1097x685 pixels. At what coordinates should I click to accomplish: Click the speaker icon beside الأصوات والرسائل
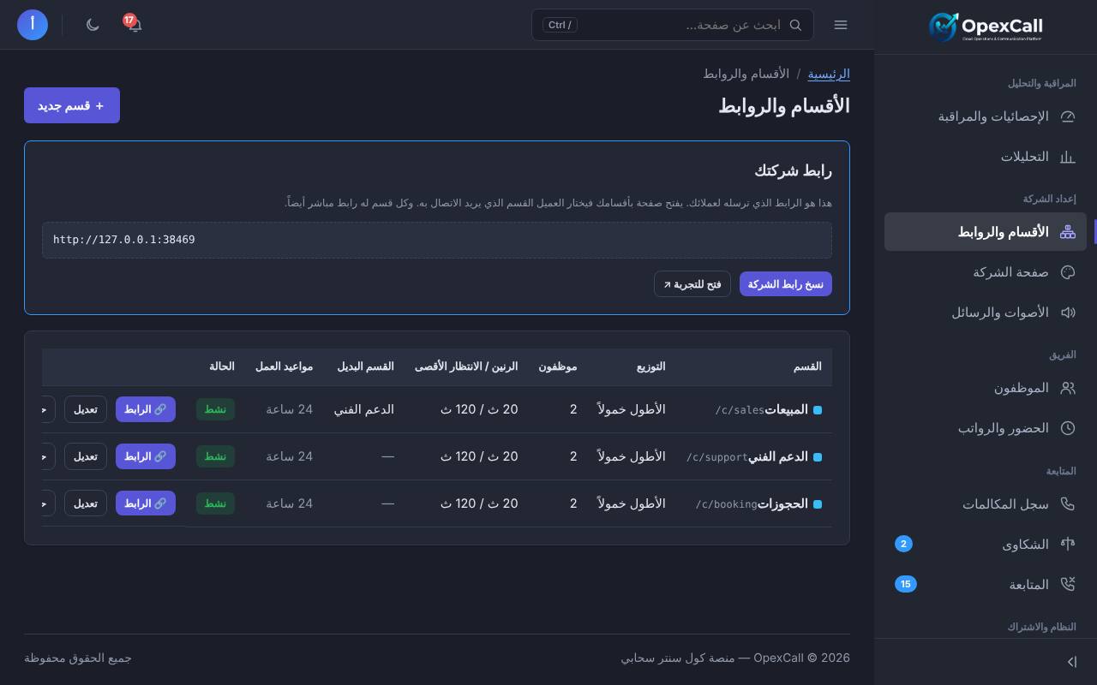(1068, 313)
